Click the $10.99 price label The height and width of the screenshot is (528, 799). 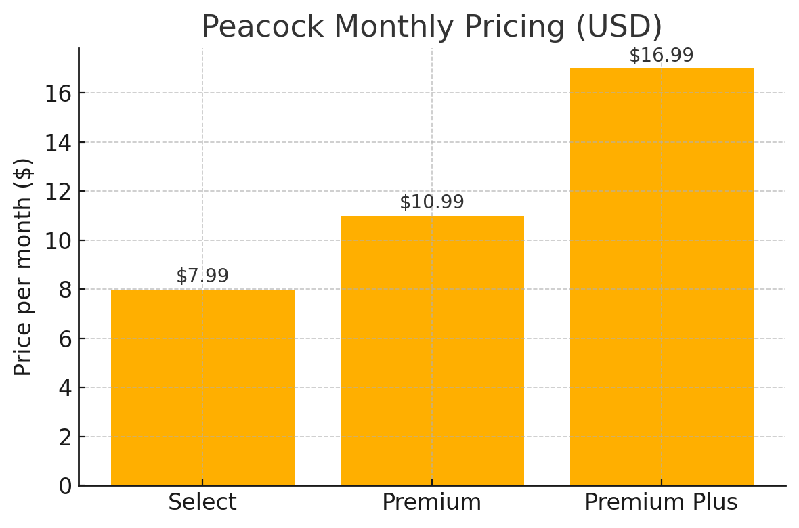pyautogui.click(x=432, y=202)
